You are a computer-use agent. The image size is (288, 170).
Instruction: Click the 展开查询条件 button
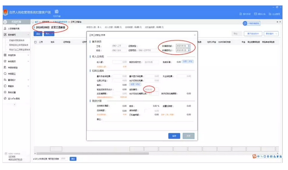(253, 34)
